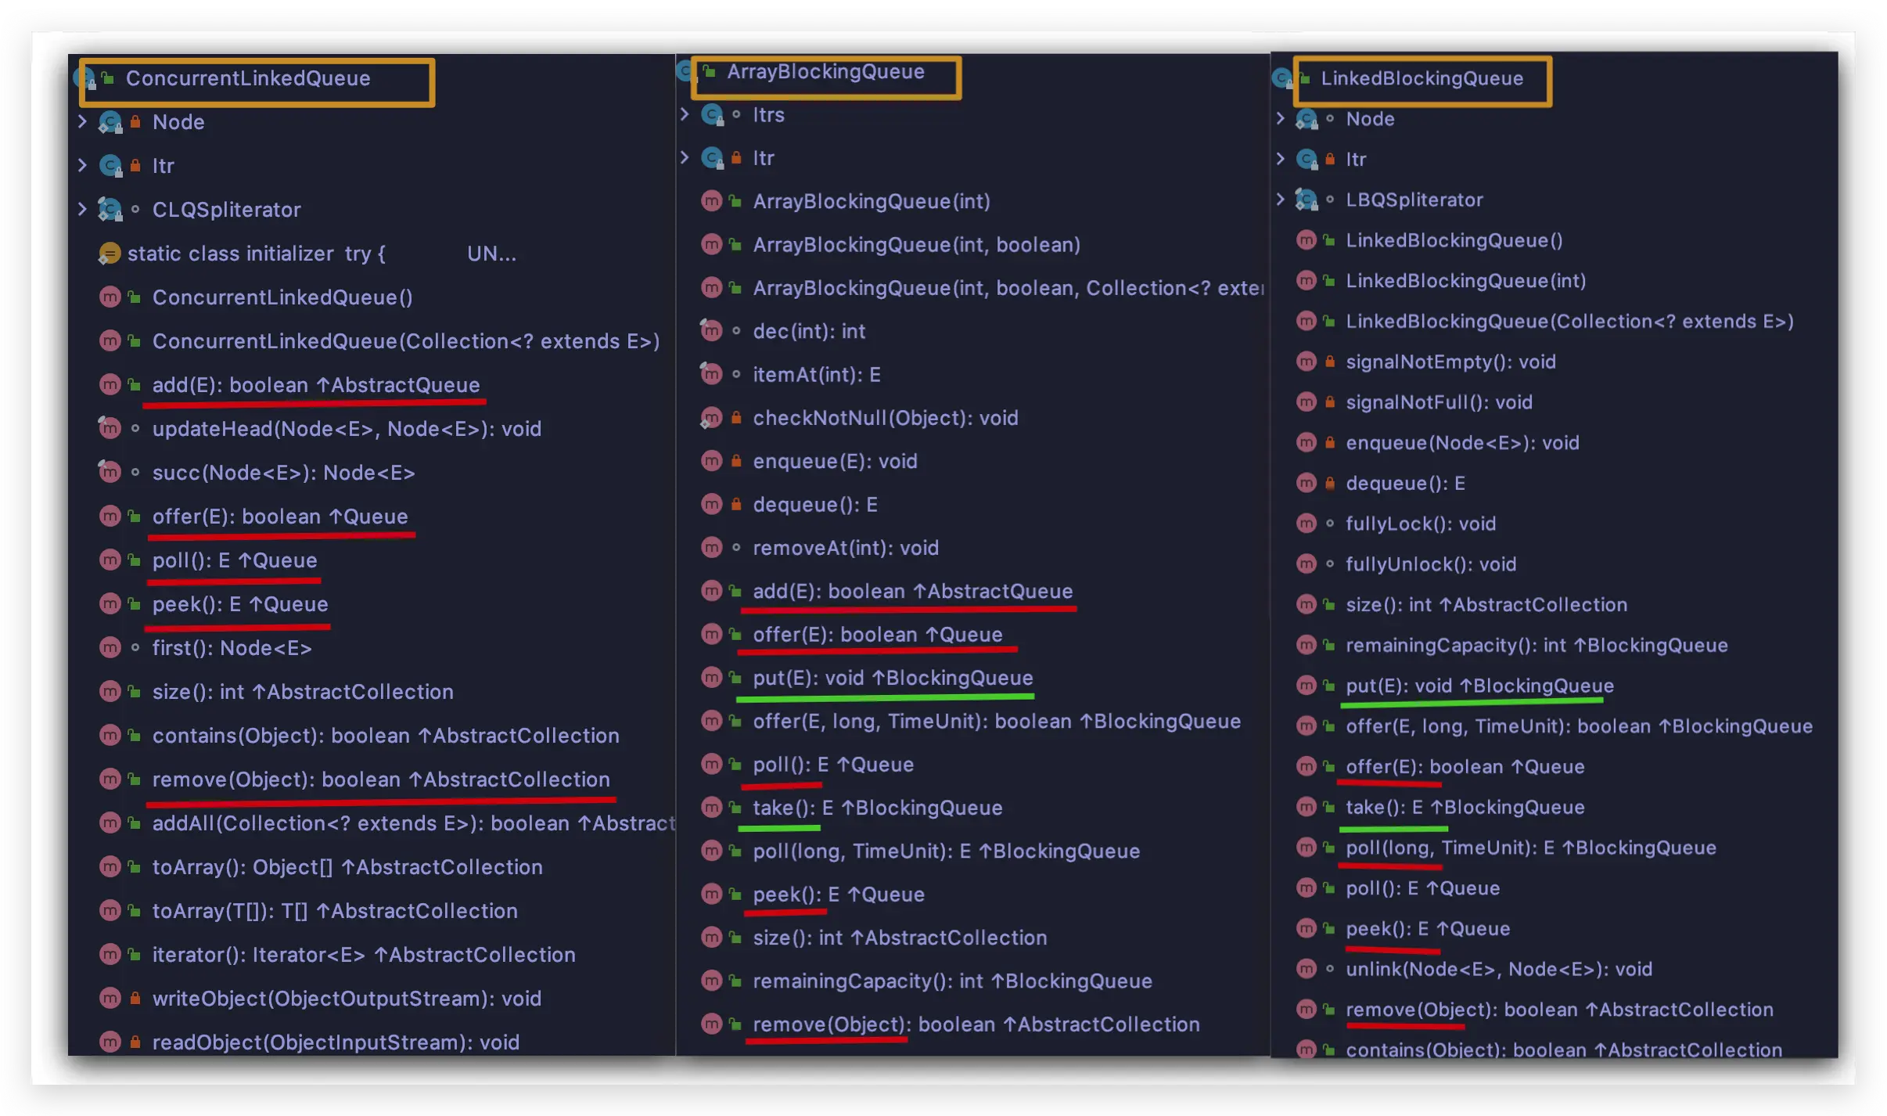The image size is (1887, 1116).
Task: Click the method icon beside updateHead(Node<E>, Node<E>)
Action: tap(110, 428)
